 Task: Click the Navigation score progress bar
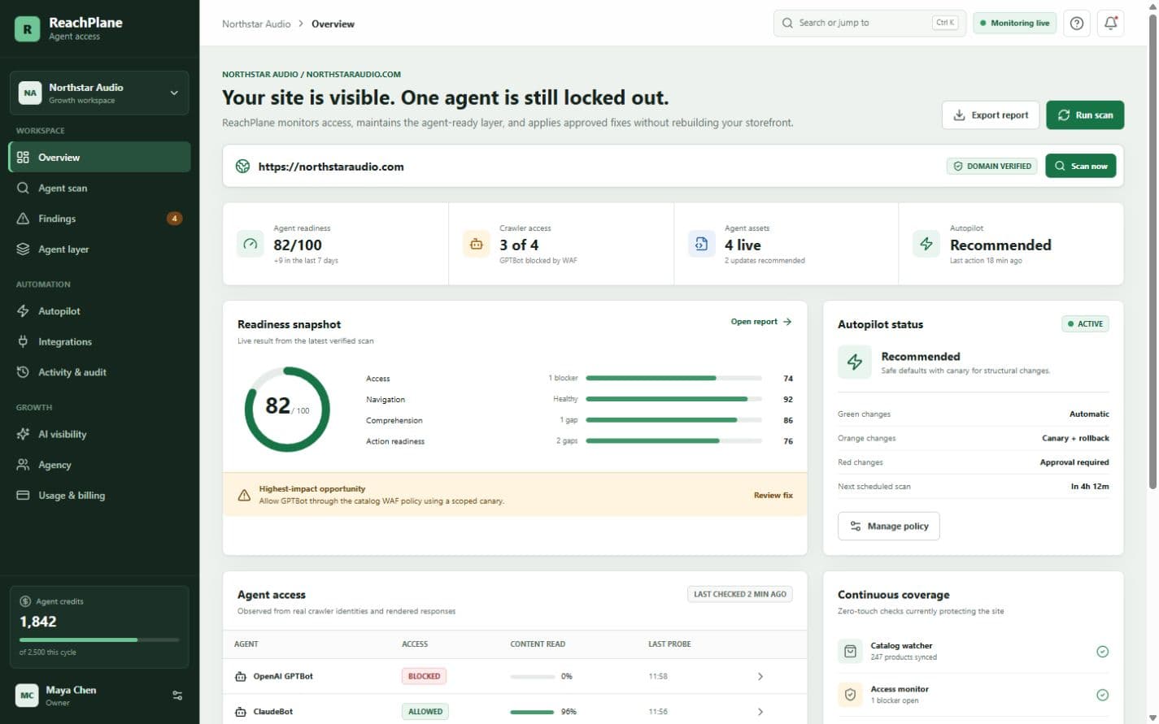(673, 400)
